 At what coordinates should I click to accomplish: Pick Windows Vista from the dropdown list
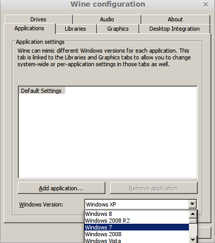tap(137, 240)
